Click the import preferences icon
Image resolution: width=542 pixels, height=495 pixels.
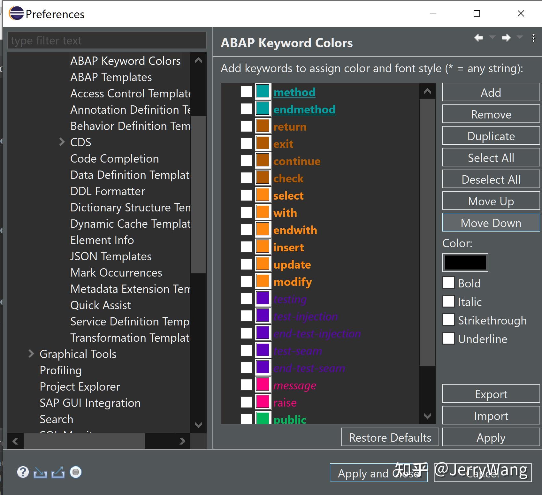(41, 472)
